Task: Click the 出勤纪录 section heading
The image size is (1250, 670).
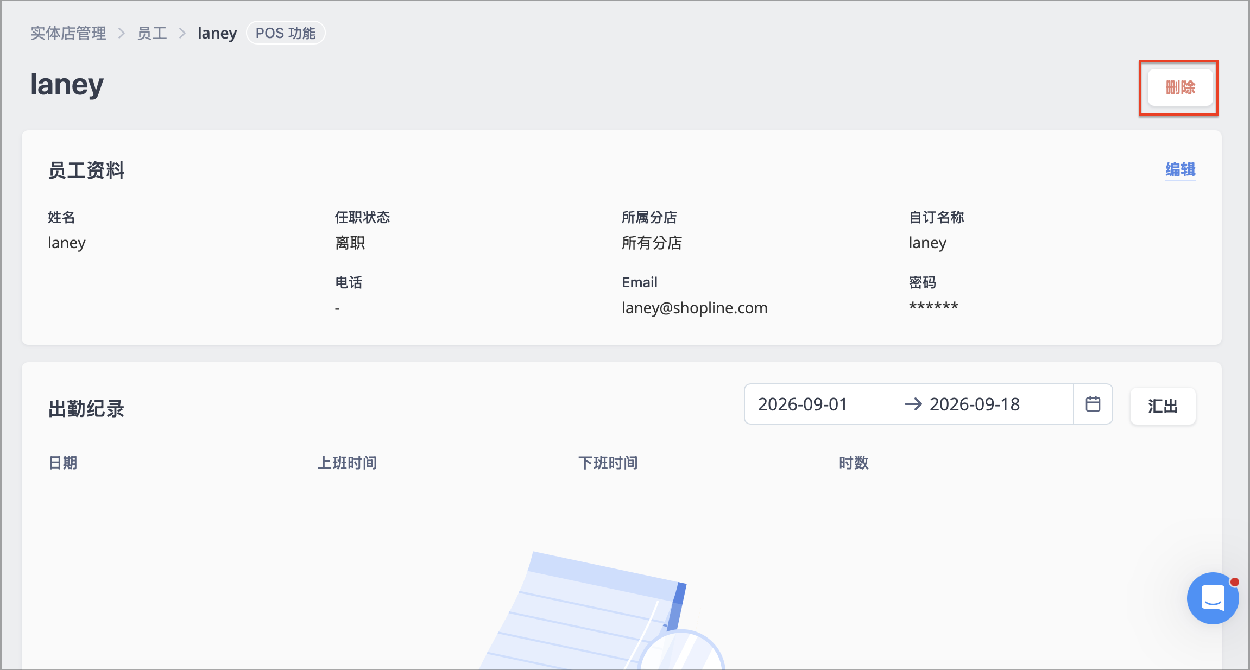Action: pyautogui.click(x=86, y=409)
